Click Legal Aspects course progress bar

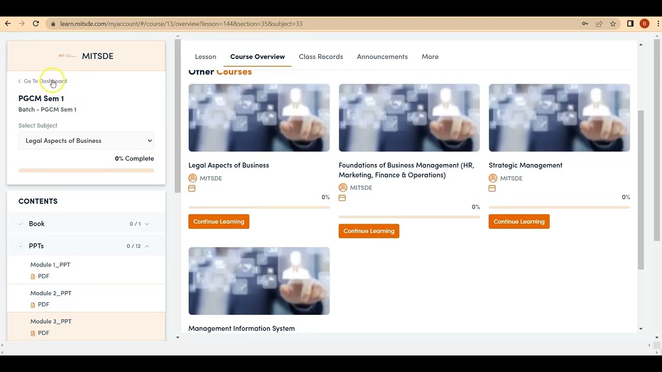pyautogui.click(x=259, y=207)
